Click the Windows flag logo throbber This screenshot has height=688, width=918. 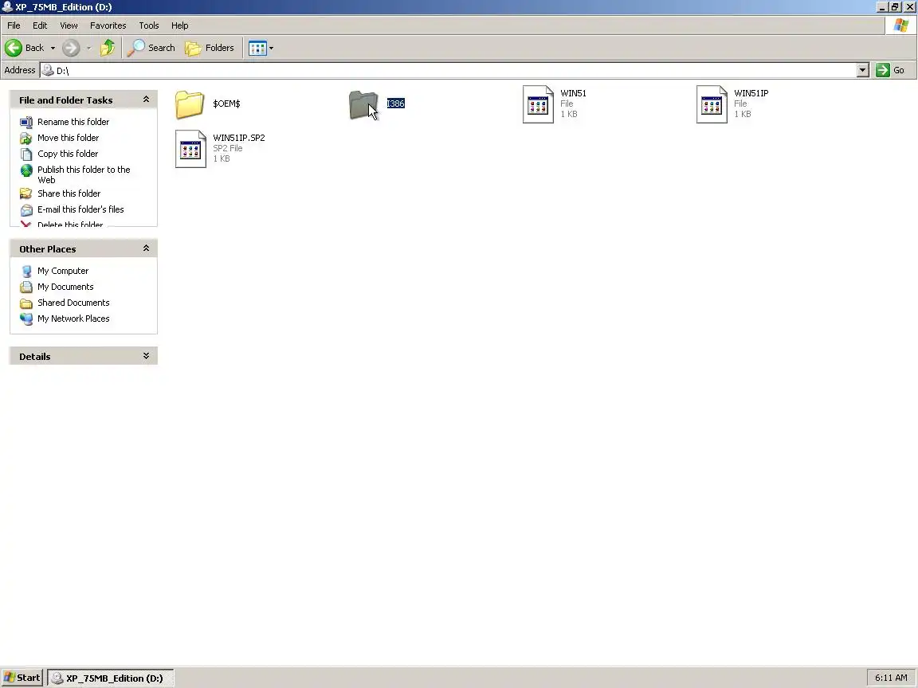pyautogui.click(x=901, y=25)
